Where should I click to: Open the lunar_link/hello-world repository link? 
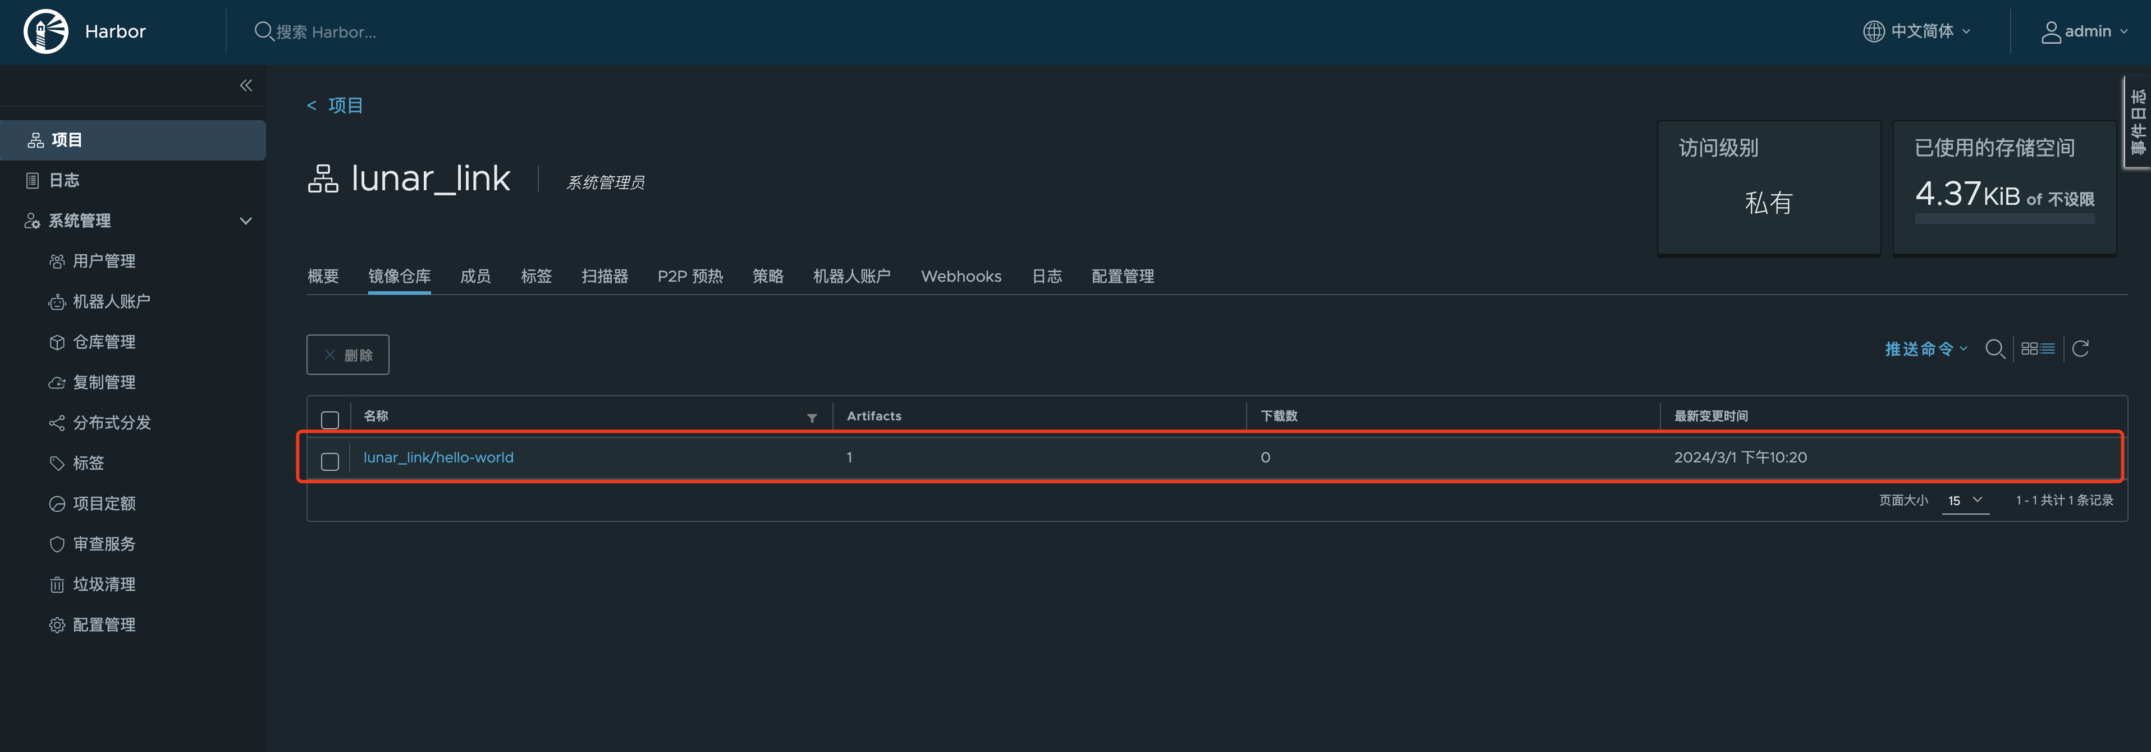tap(438, 457)
